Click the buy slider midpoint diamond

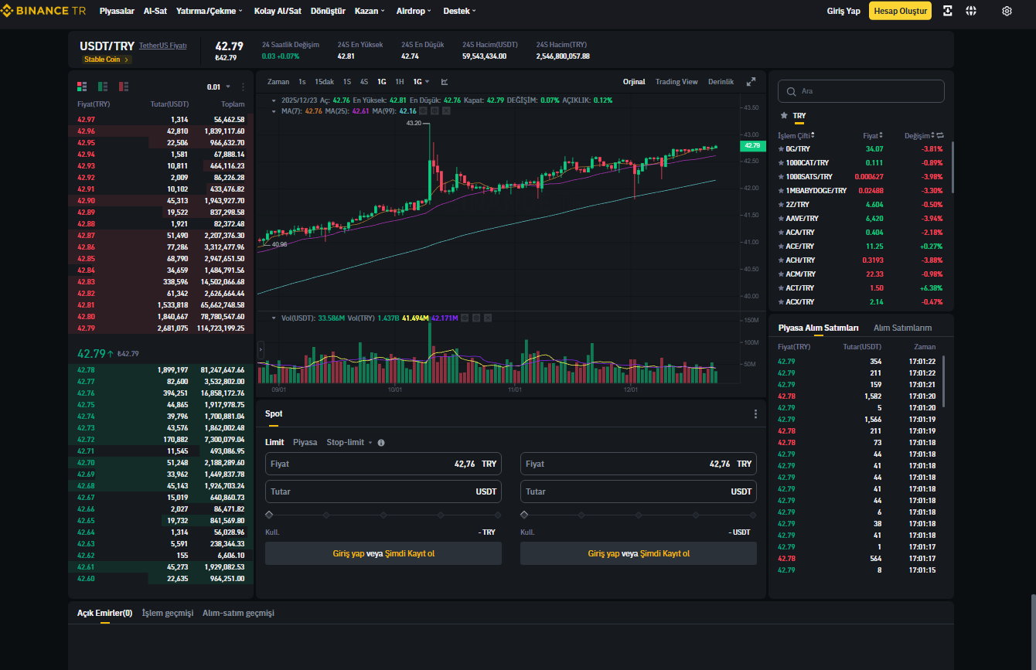(383, 515)
